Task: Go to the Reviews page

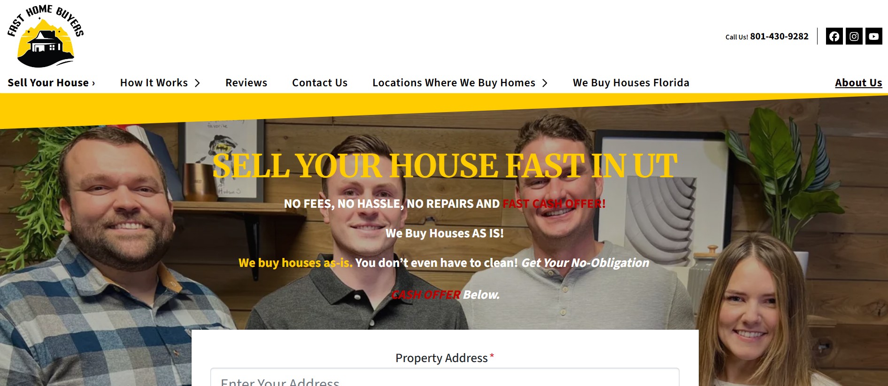Action: [x=246, y=83]
